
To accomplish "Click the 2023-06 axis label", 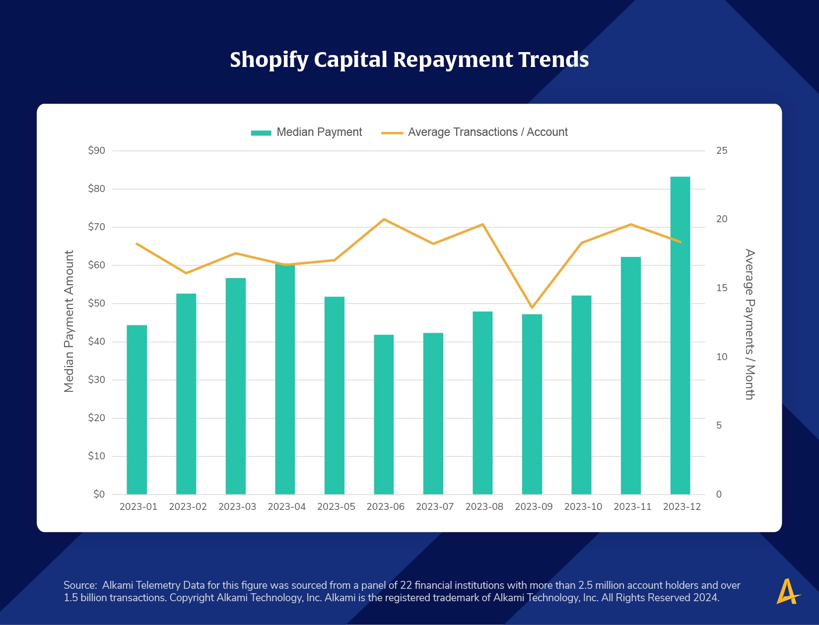I will tap(385, 507).
